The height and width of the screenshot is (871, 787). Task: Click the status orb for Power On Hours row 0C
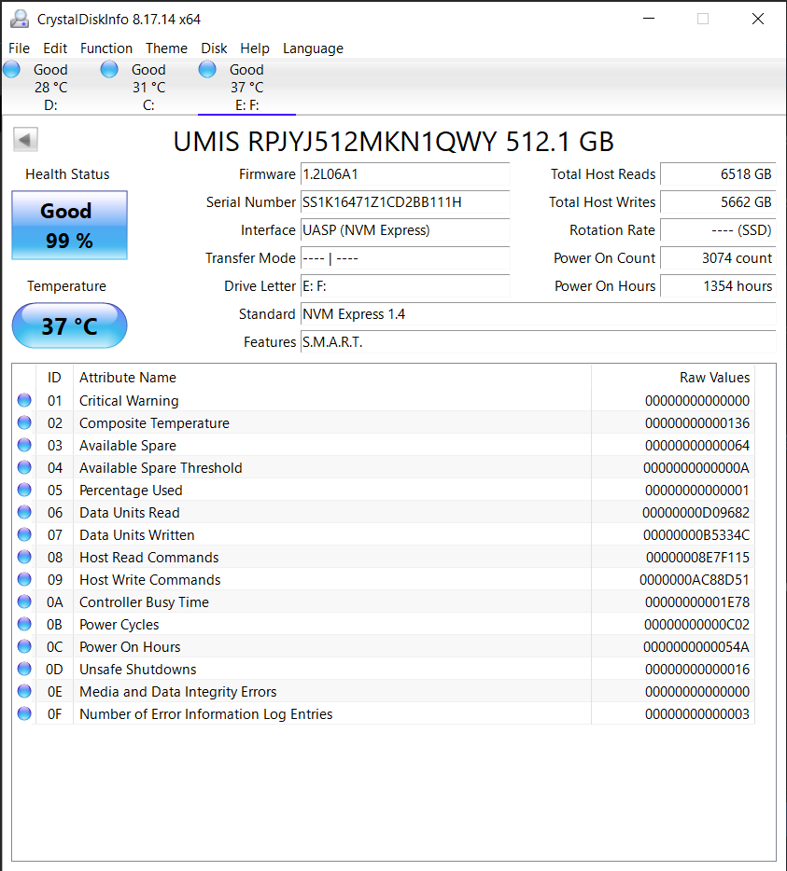tap(24, 646)
